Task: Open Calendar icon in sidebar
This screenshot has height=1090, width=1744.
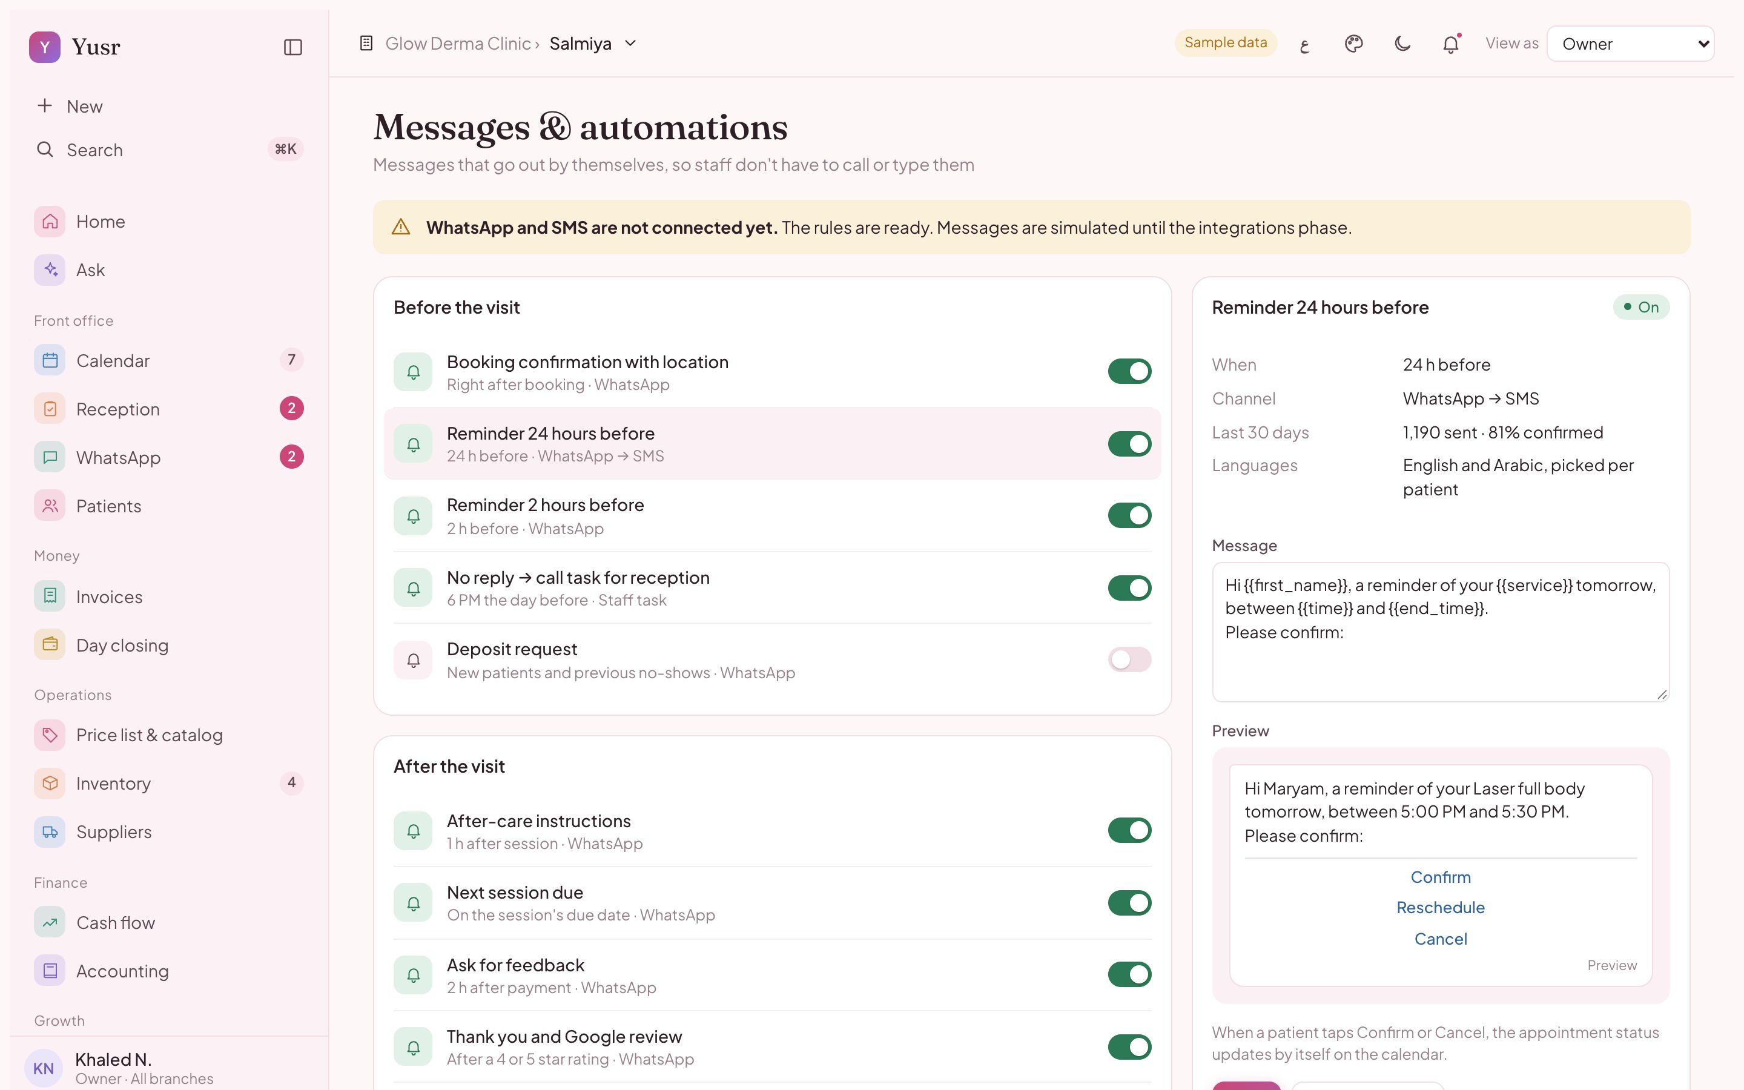Action: pyautogui.click(x=50, y=360)
